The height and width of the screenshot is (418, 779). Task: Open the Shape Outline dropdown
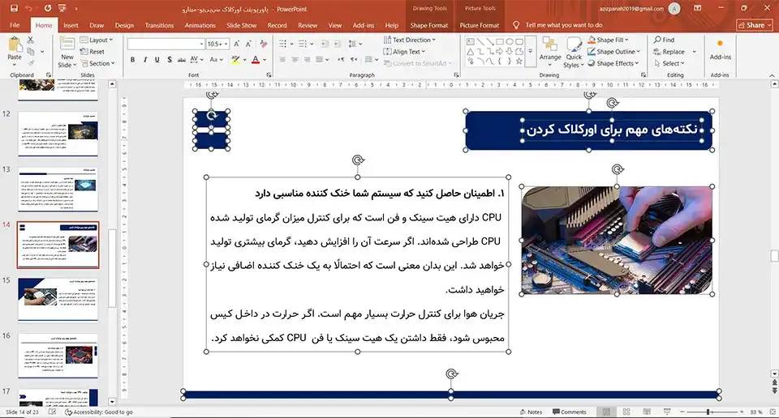(614, 52)
